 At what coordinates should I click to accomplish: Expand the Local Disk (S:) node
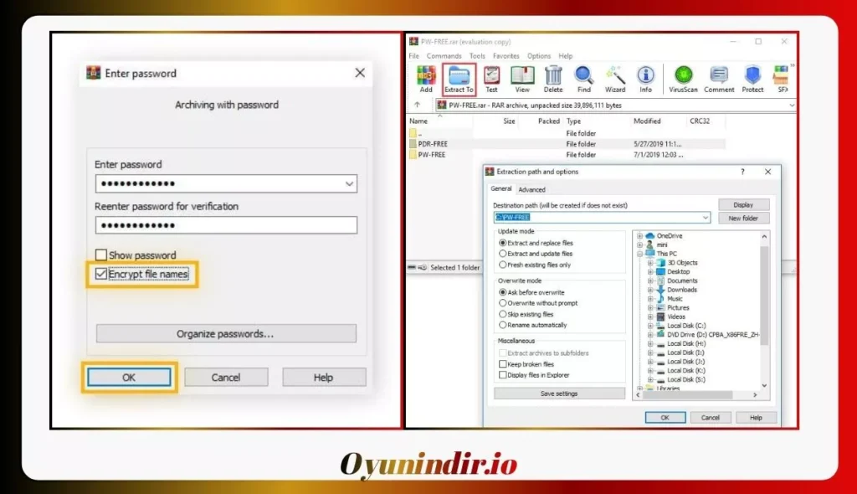pyautogui.click(x=650, y=379)
